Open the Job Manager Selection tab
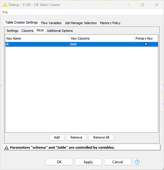Viewport: 164px width, 170px height. (x=81, y=23)
